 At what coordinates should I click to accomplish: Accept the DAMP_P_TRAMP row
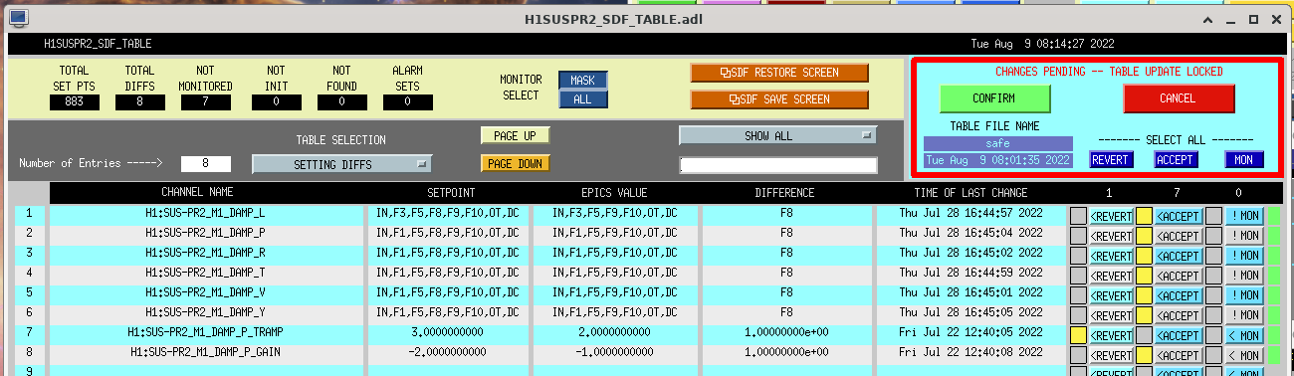[x=1179, y=336]
